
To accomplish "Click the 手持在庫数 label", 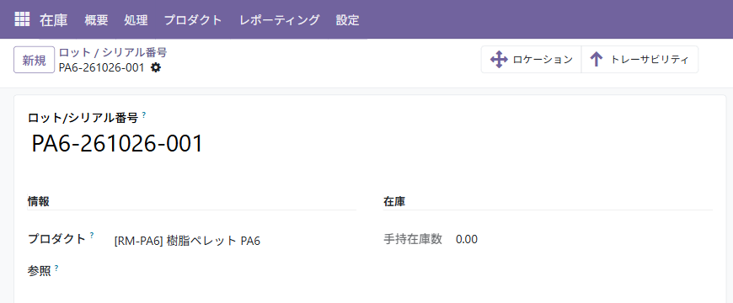I will 413,240.
